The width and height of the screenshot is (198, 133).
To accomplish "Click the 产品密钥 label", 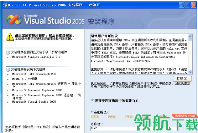I will click(99, 112).
